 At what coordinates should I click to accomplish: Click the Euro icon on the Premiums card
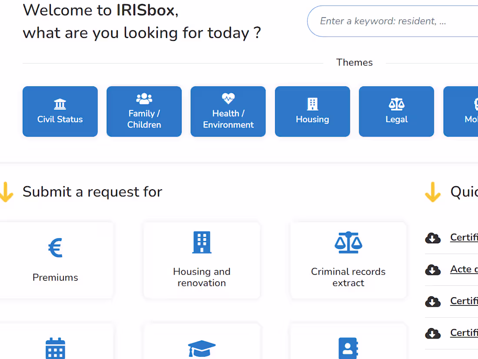click(55, 247)
